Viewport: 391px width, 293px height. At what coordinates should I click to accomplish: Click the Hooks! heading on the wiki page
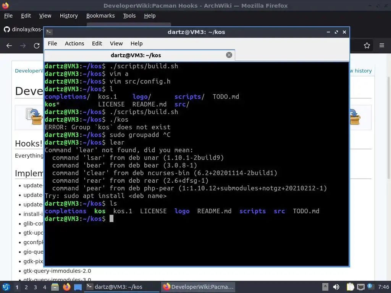click(29, 143)
